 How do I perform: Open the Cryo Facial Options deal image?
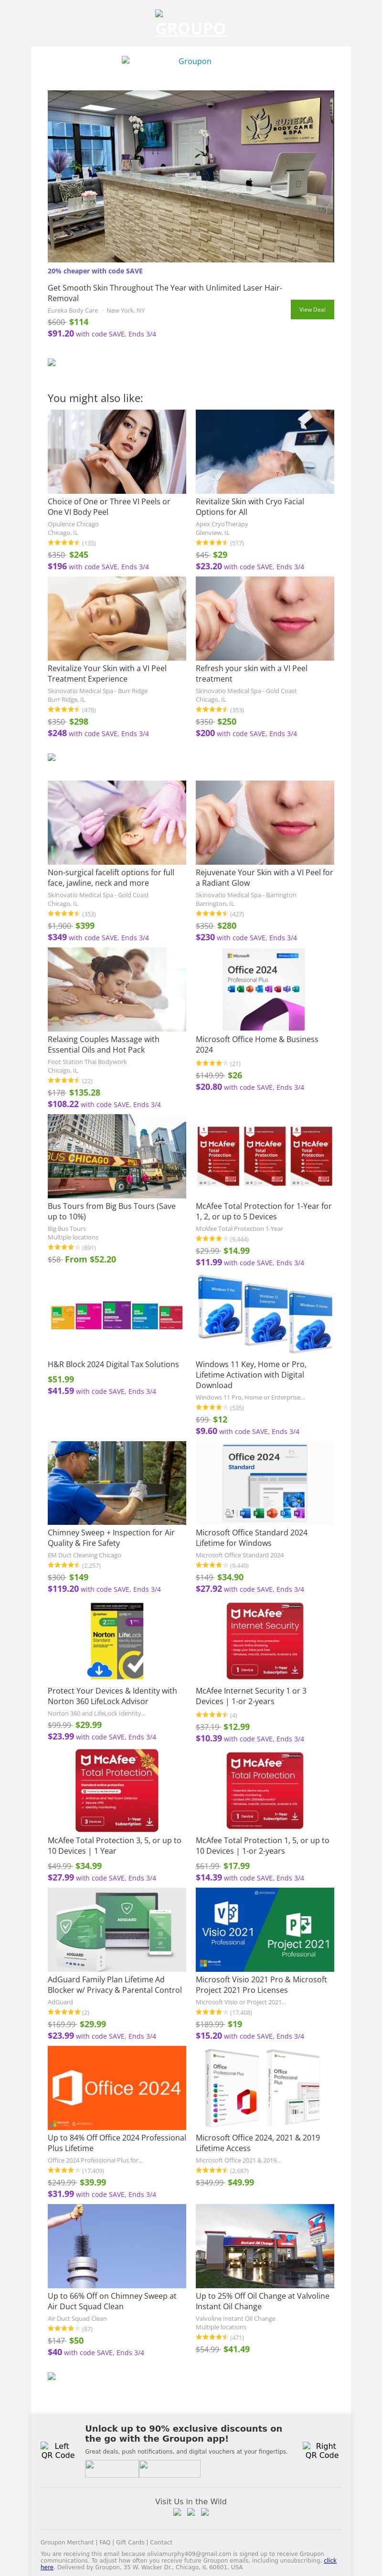[x=265, y=451]
